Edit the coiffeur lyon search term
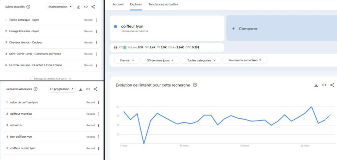337x160 pixels. click(x=132, y=27)
